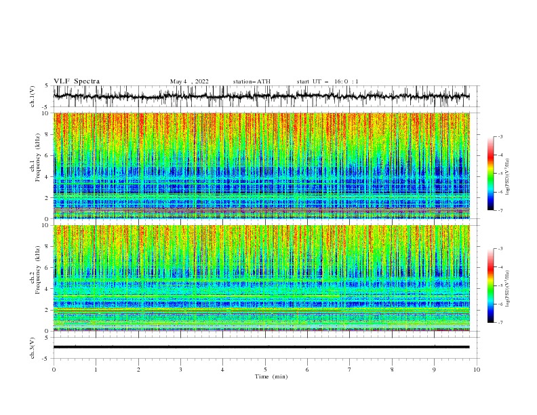Select the ch.1 'Frequency (kHz)' axis label

coord(37,157)
